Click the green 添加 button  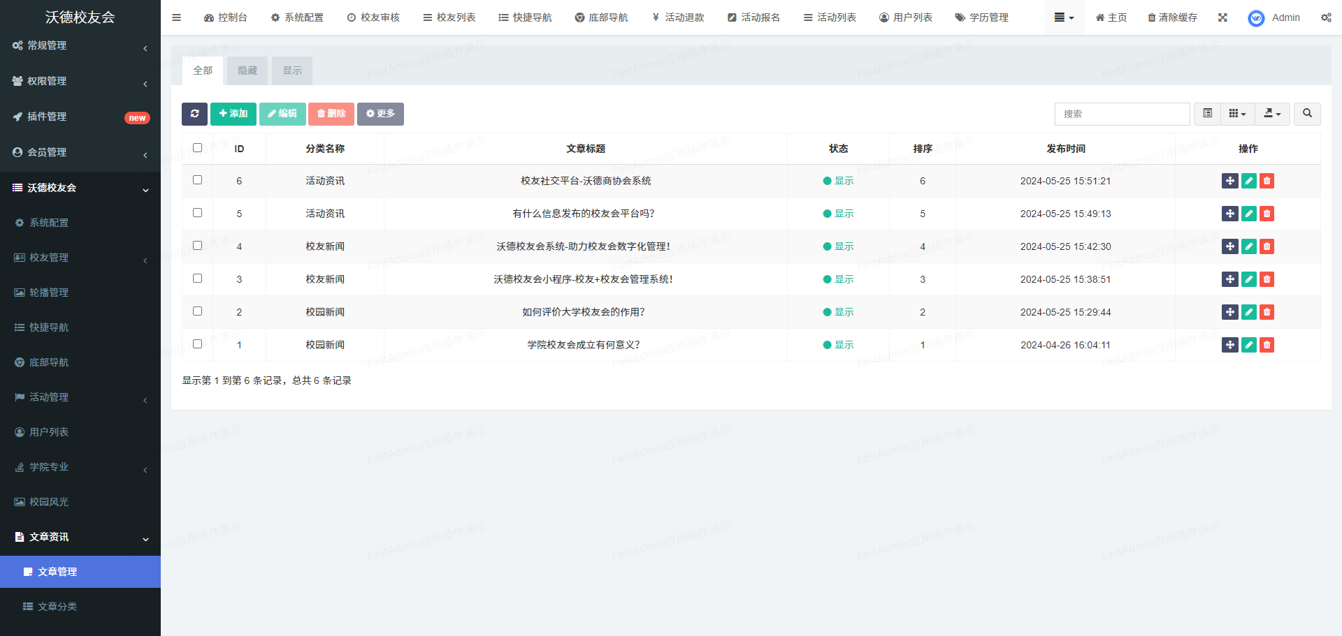point(233,114)
